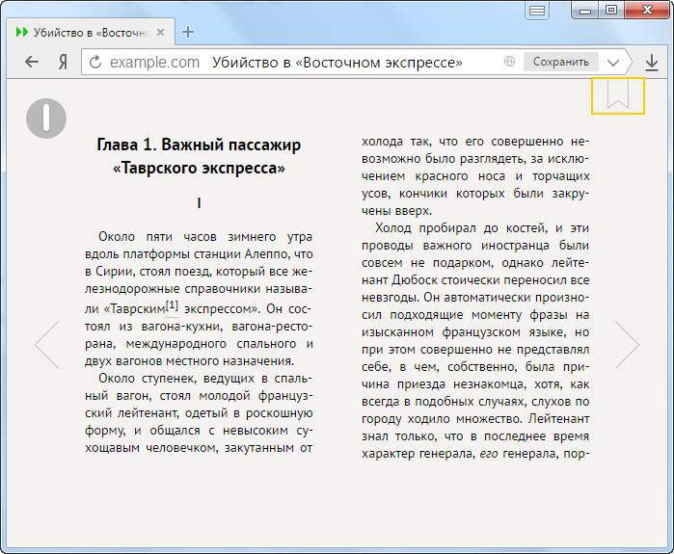674x554 pixels.
Task: Click the page title 'Убийство в «Восточном экспрессе»'
Action: click(337, 63)
